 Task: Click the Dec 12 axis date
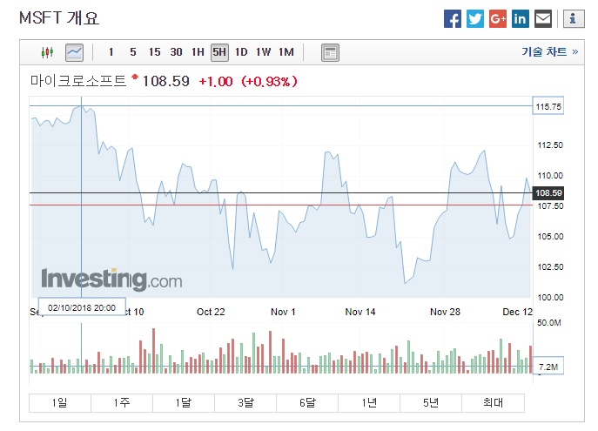(x=517, y=312)
